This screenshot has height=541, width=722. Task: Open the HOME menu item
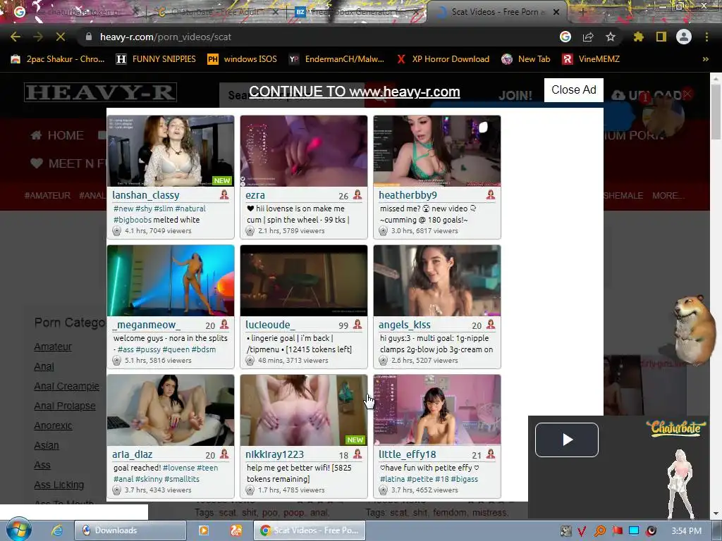57,135
